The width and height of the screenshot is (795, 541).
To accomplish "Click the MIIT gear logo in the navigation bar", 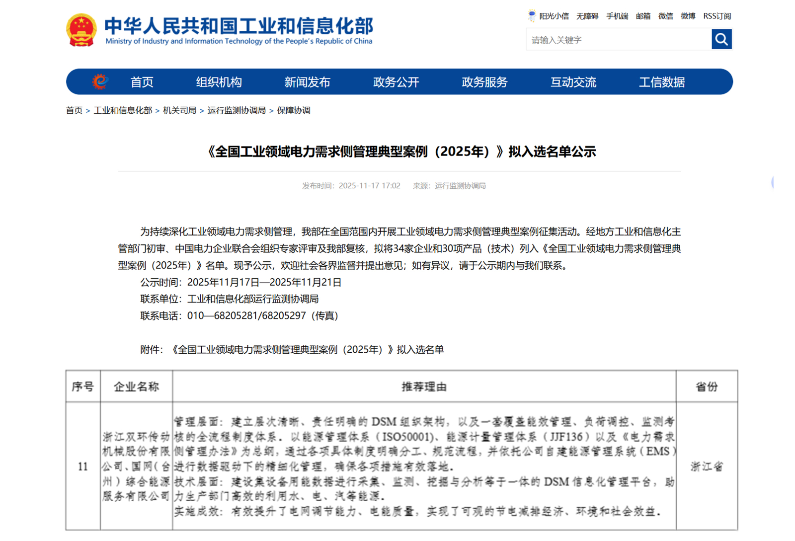I will (x=99, y=81).
